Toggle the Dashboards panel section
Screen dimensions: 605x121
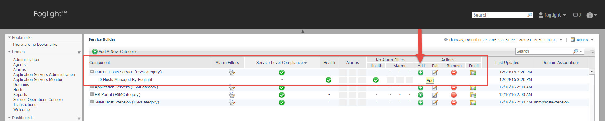[9, 118]
